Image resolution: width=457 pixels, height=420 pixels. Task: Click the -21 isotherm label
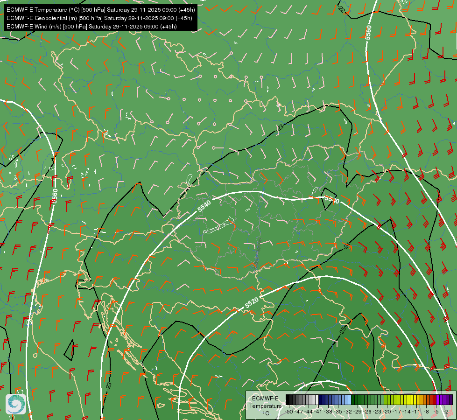(346, 246)
